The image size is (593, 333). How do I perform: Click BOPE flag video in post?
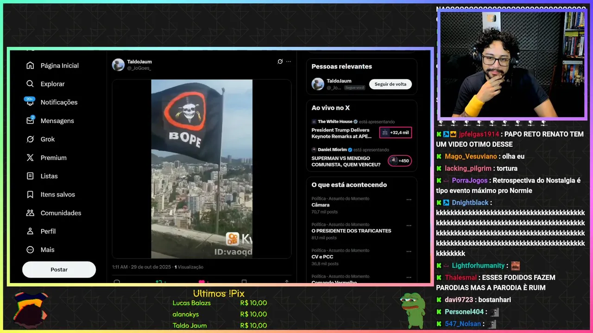pos(202,169)
